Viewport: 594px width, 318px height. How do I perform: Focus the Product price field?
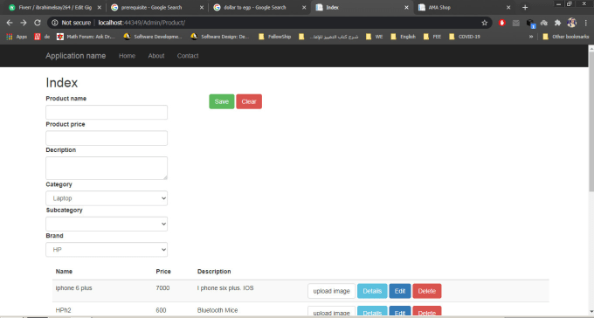[x=107, y=138]
